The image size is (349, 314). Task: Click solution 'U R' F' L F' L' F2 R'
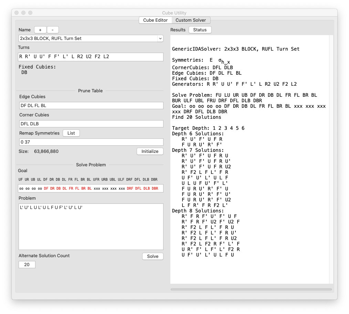point(211,249)
